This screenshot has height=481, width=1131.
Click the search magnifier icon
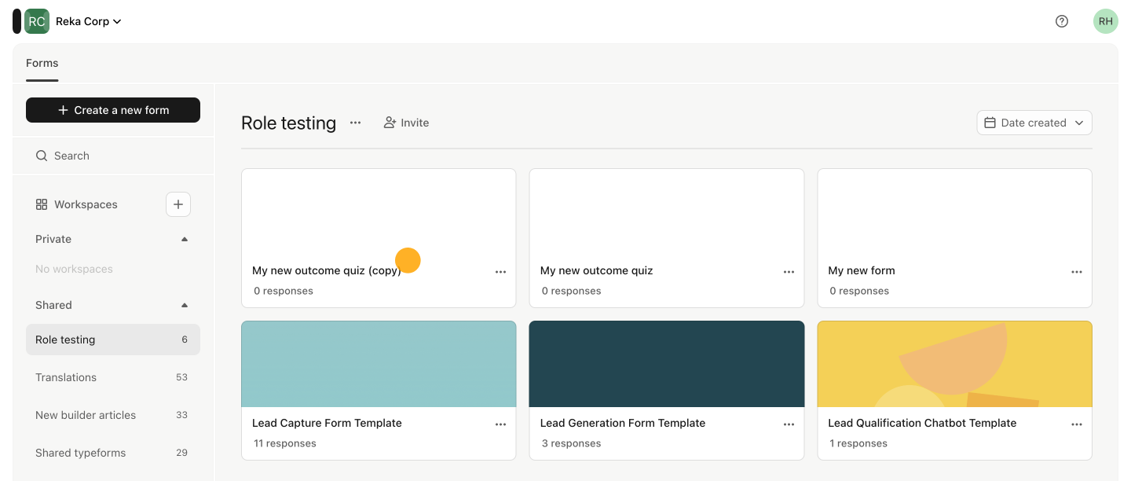pos(42,156)
